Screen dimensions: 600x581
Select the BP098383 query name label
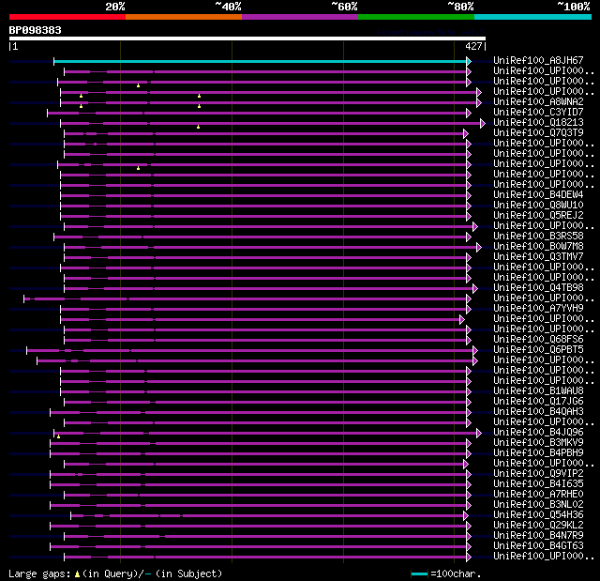coord(36,30)
